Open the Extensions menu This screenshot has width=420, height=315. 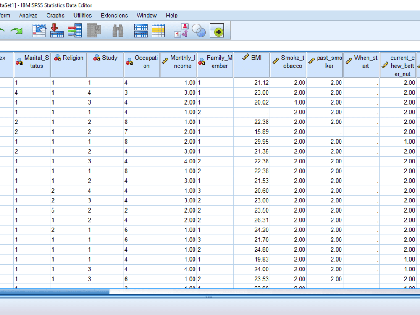pos(114,16)
